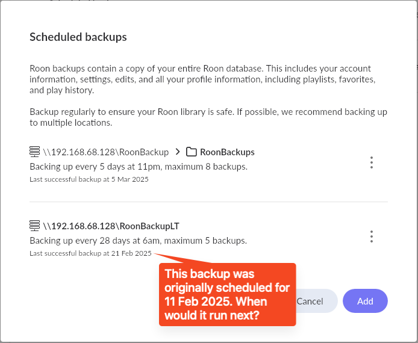The height and width of the screenshot is (343, 418).
Task: Select the \\192.168.68.128\RoonBackup path text
Action: tap(106, 152)
